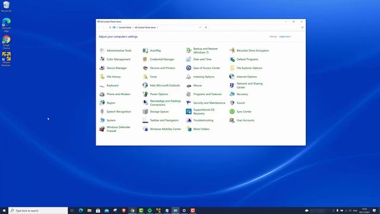This screenshot has height=214, width=380.
Task: Click the Up arrow navigation button
Action: (110, 28)
